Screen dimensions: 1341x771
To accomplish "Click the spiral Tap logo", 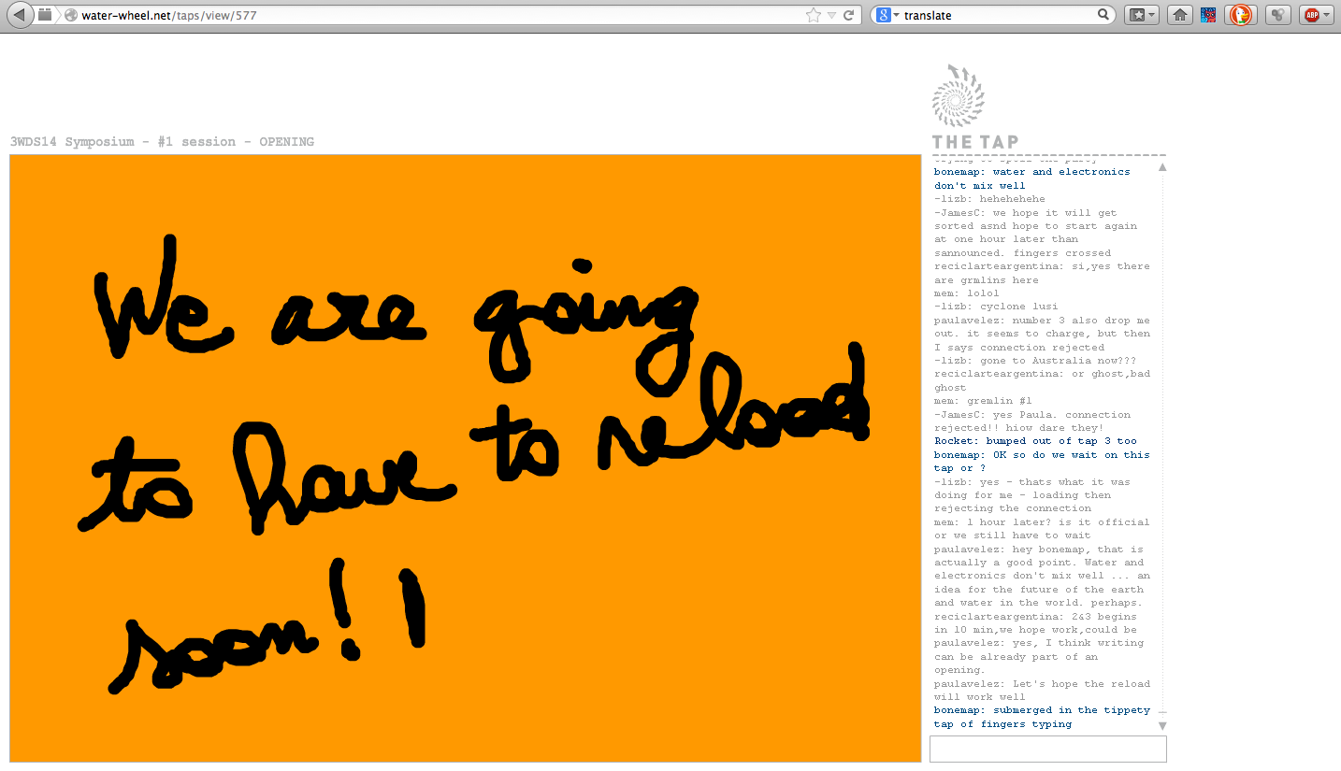I will pyautogui.click(x=959, y=96).
